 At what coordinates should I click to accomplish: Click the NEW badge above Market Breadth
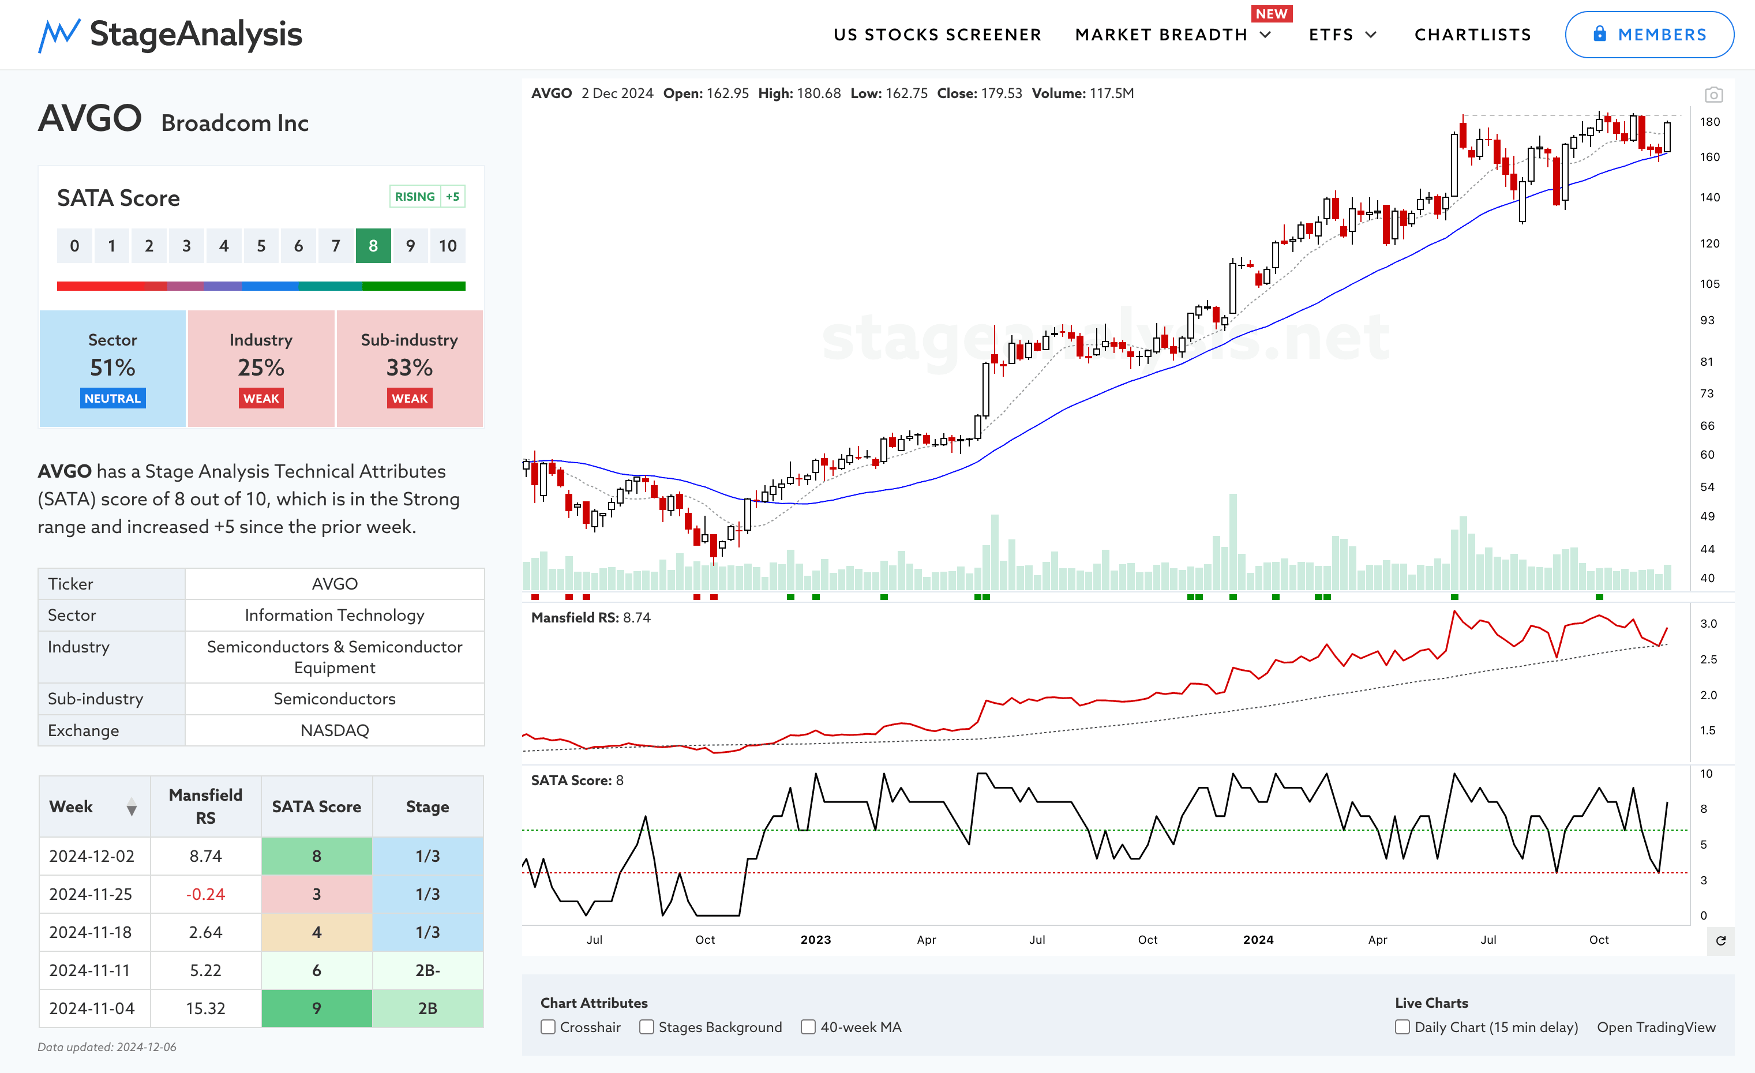tap(1272, 13)
